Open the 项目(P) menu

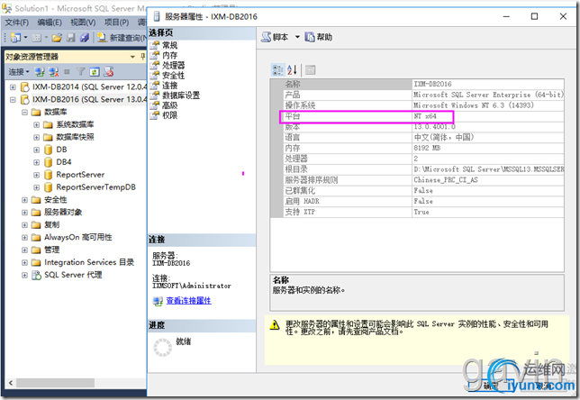(116, 23)
